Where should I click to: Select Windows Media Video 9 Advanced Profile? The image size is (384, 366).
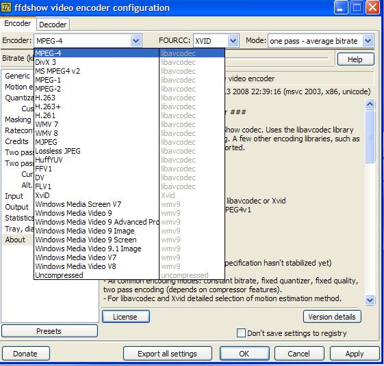click(x=129, y=222)
